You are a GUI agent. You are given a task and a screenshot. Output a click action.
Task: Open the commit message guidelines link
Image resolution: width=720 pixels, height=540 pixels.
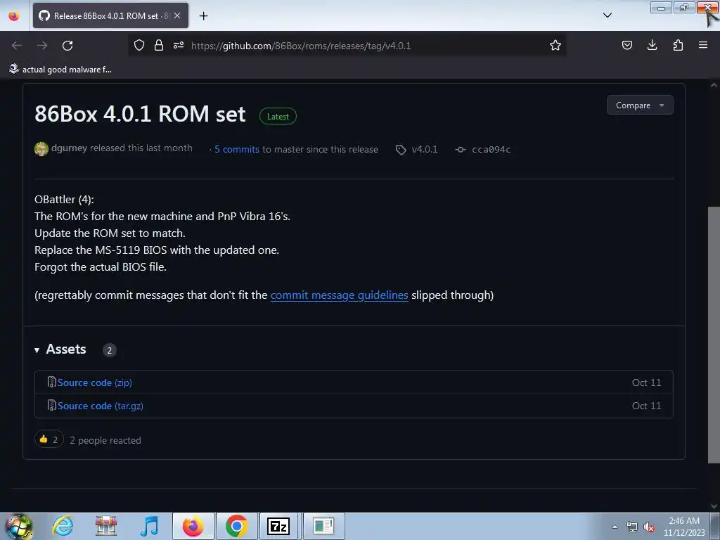339,295
